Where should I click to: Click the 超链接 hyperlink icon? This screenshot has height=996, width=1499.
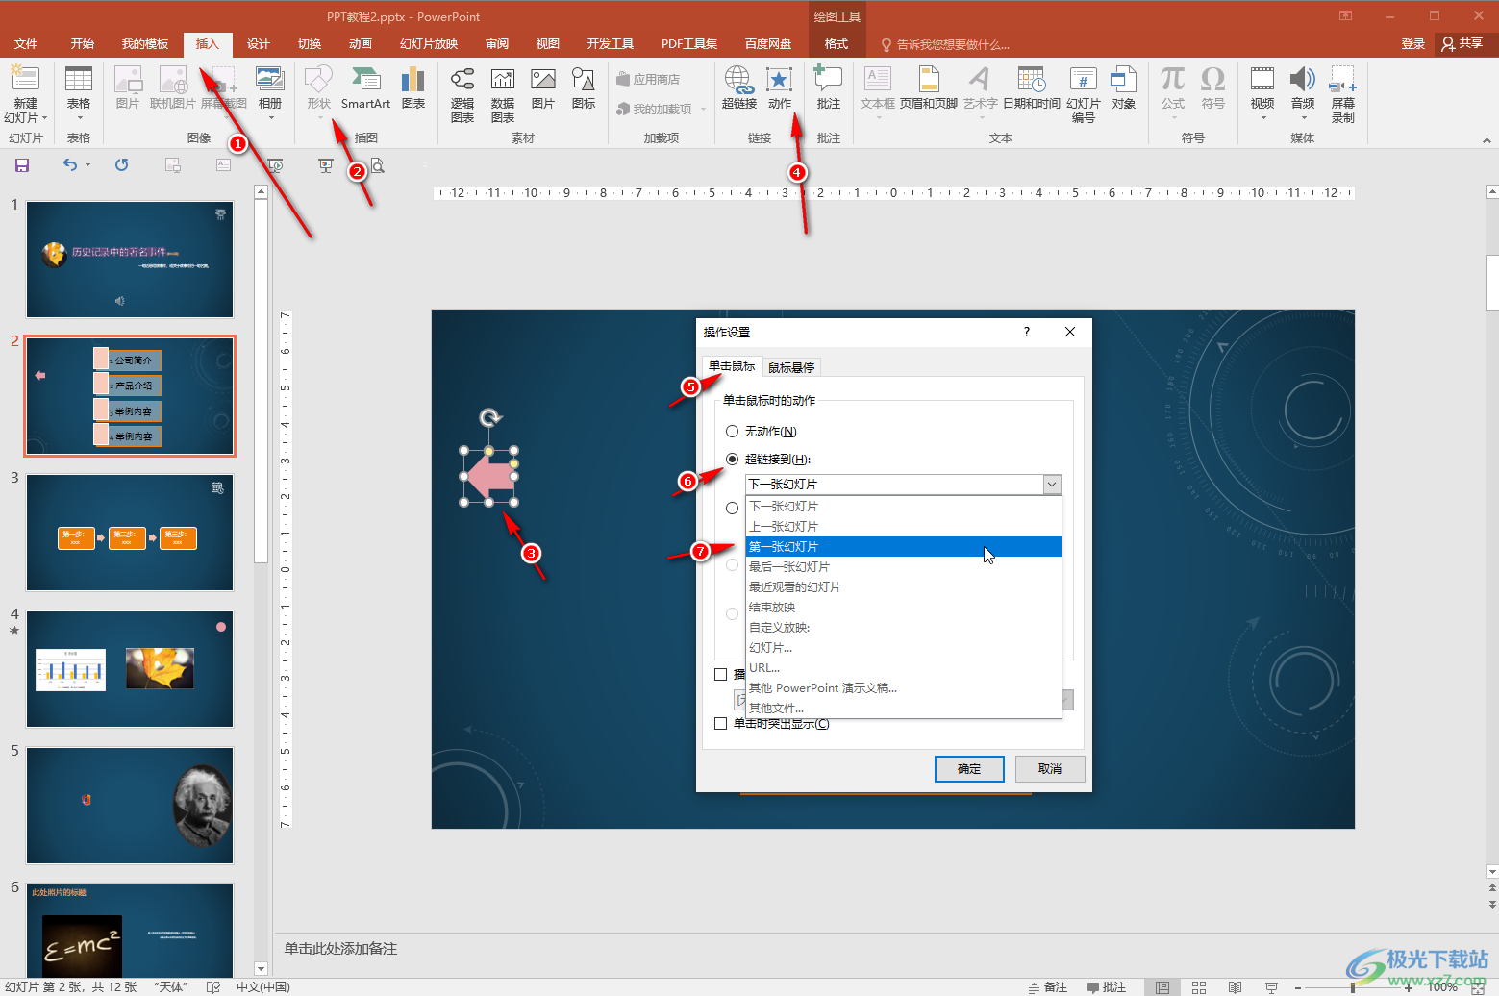point(739,88)
